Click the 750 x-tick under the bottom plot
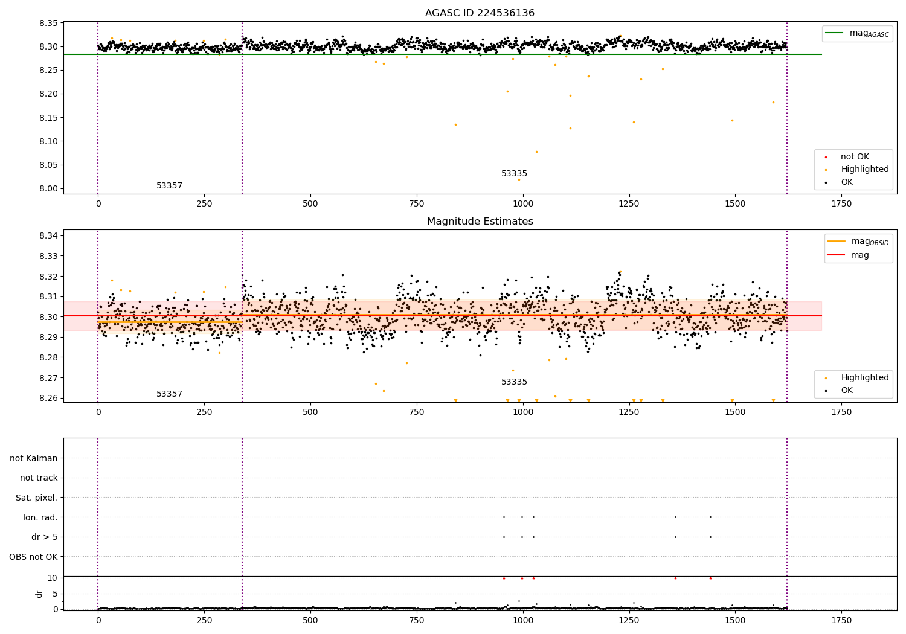 pyautogui.click(x=417, y=620)
